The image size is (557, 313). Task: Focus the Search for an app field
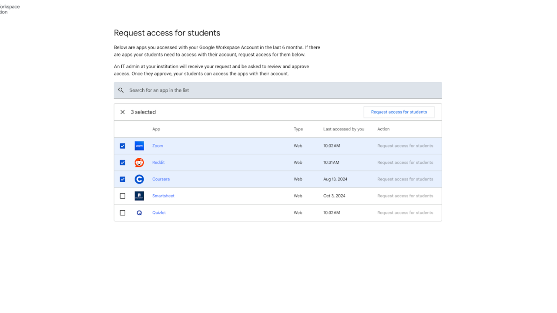tap(278, 90)
